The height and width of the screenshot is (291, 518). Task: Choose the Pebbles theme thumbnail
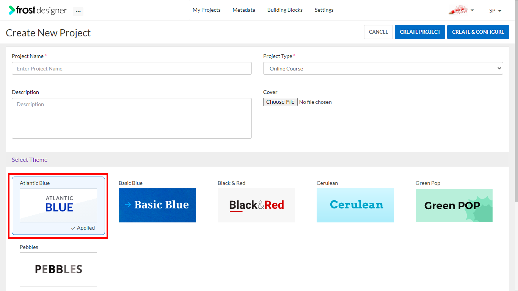point(58,269)
